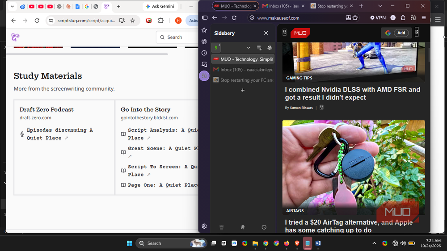Open Sidebery settings gear

coord(270,48)
